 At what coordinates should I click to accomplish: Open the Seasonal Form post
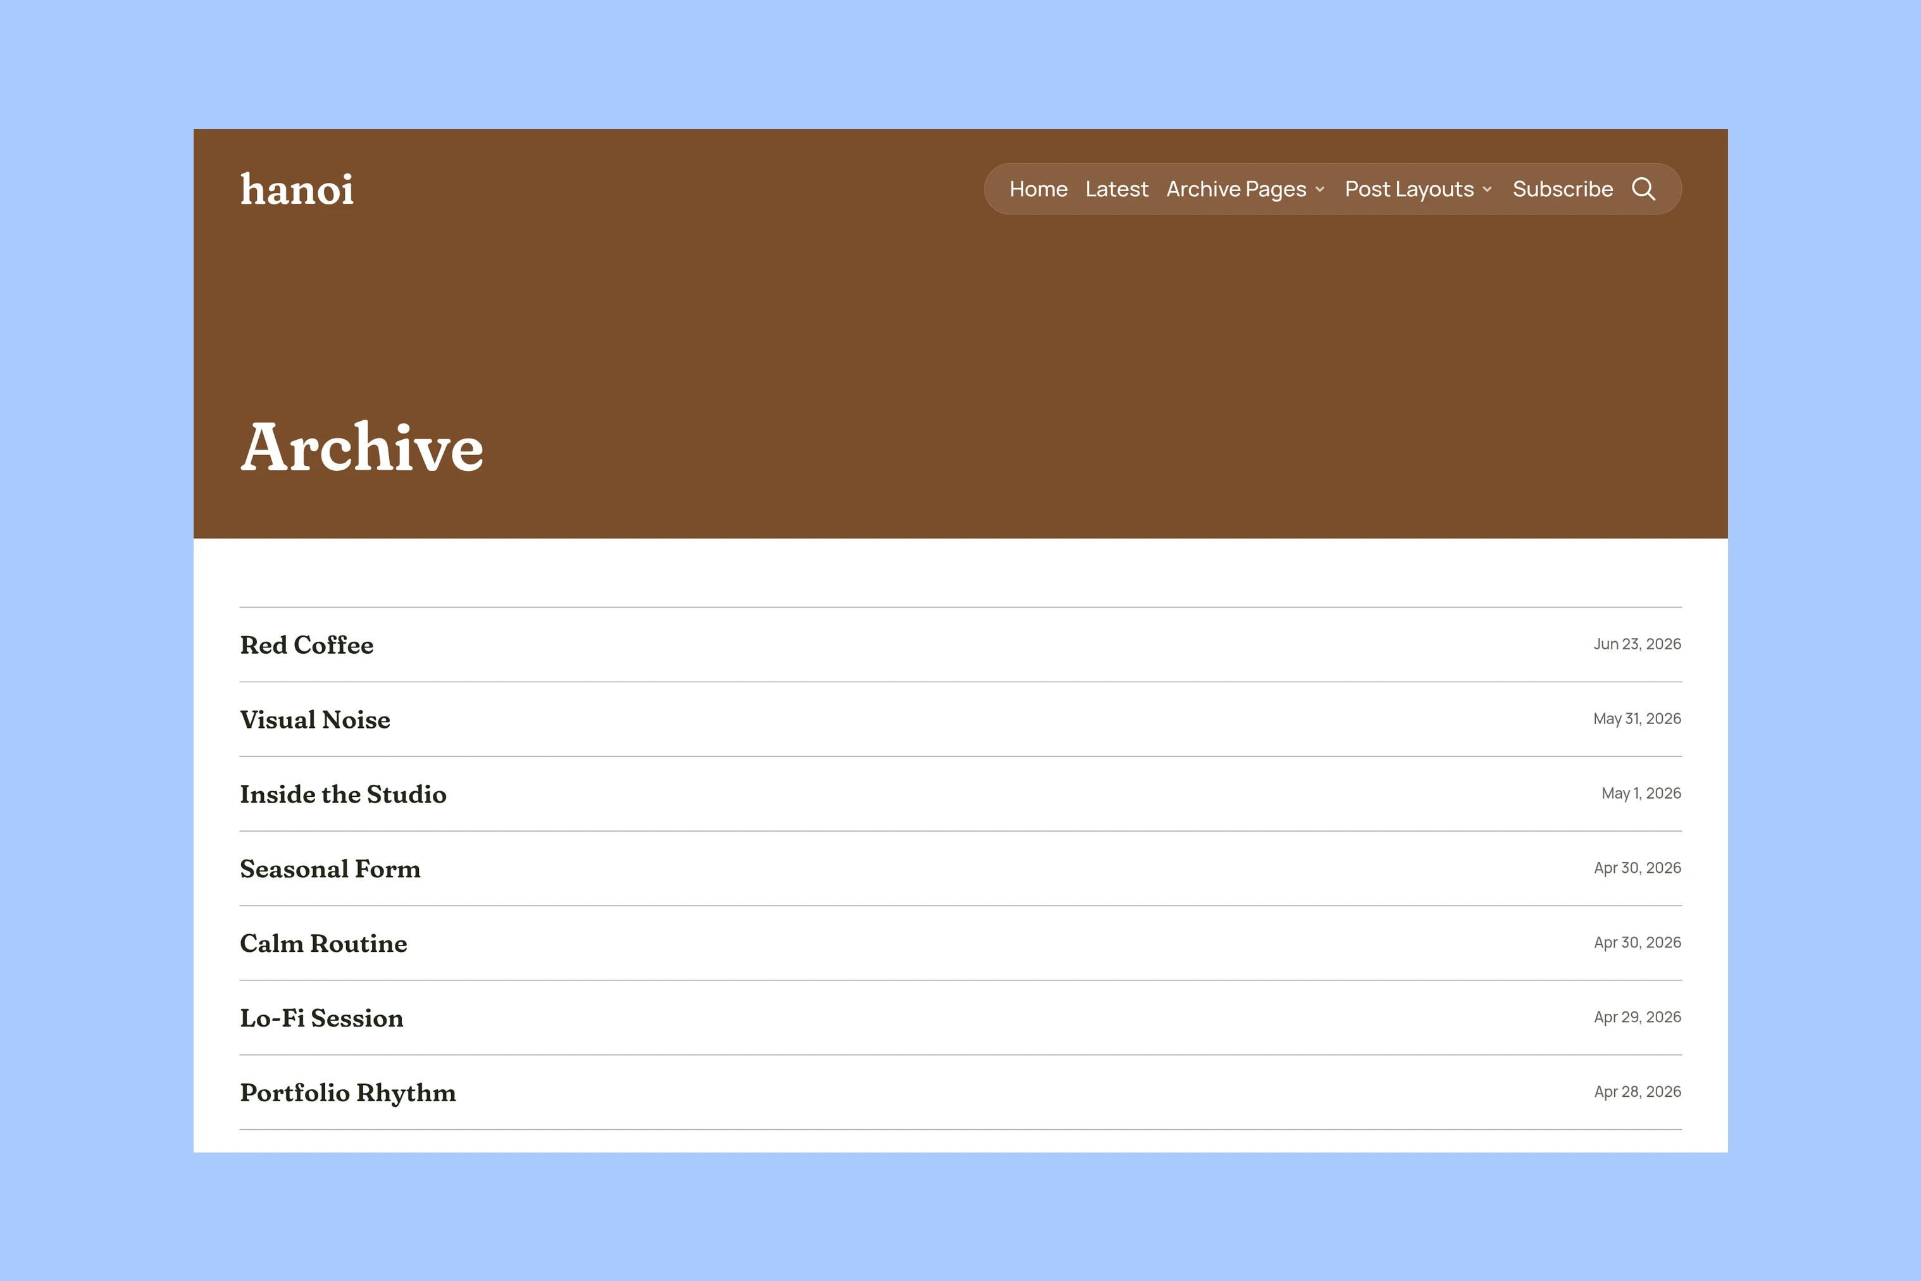pyautogui.click(x=330, y=868)
